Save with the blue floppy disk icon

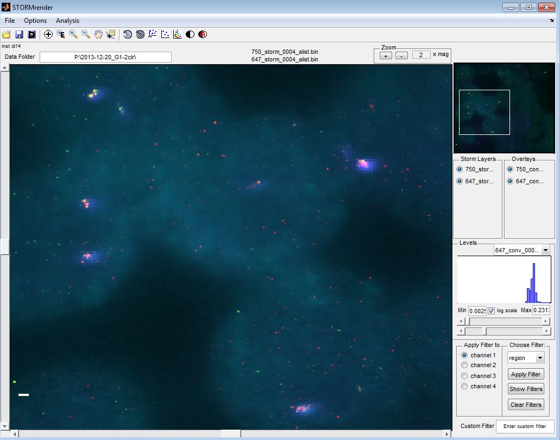tap(19, 34)
